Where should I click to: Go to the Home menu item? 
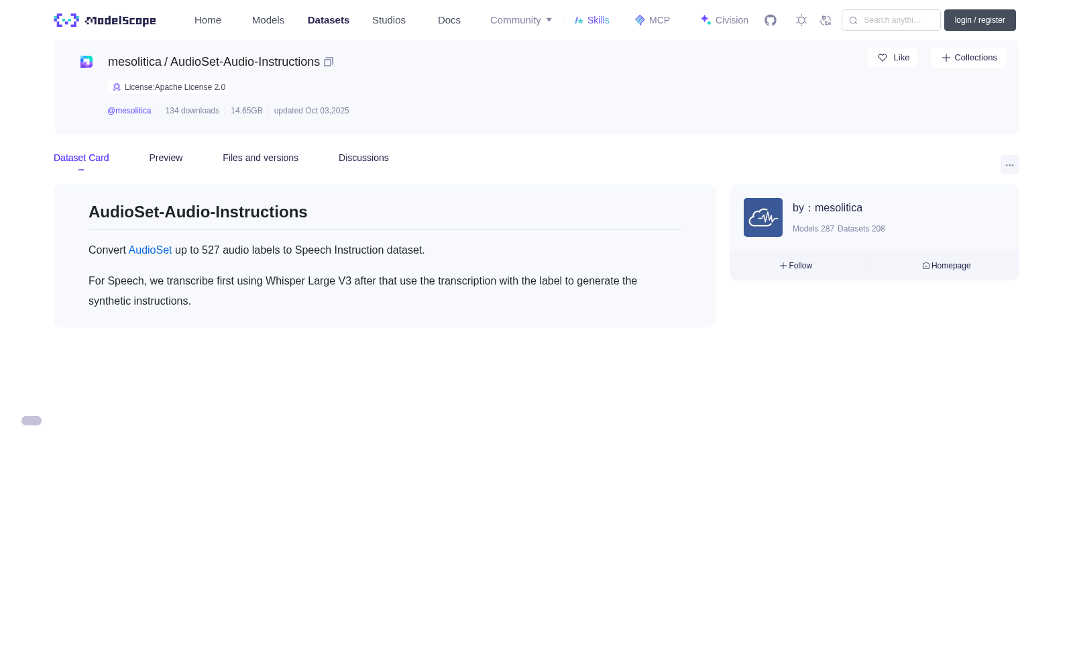coord(208,20)
